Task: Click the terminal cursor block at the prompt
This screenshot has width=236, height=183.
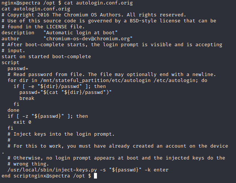Action: click(x=95, y=176)
